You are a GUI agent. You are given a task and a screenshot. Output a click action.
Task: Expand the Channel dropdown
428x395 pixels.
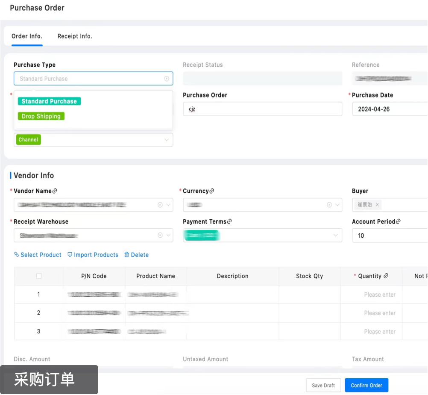click(x=167, y=140)
